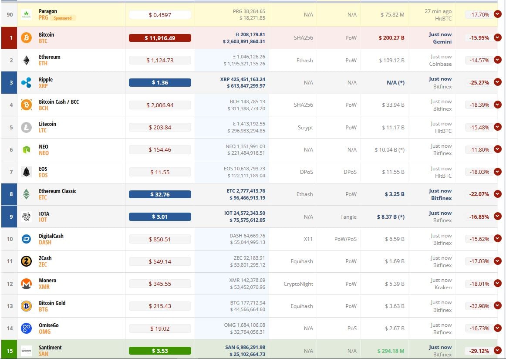The height and width of the screenshot is (359, 506).
Task: Click the Santiment price $ 3.53 button
Action: tap(160, 351)
